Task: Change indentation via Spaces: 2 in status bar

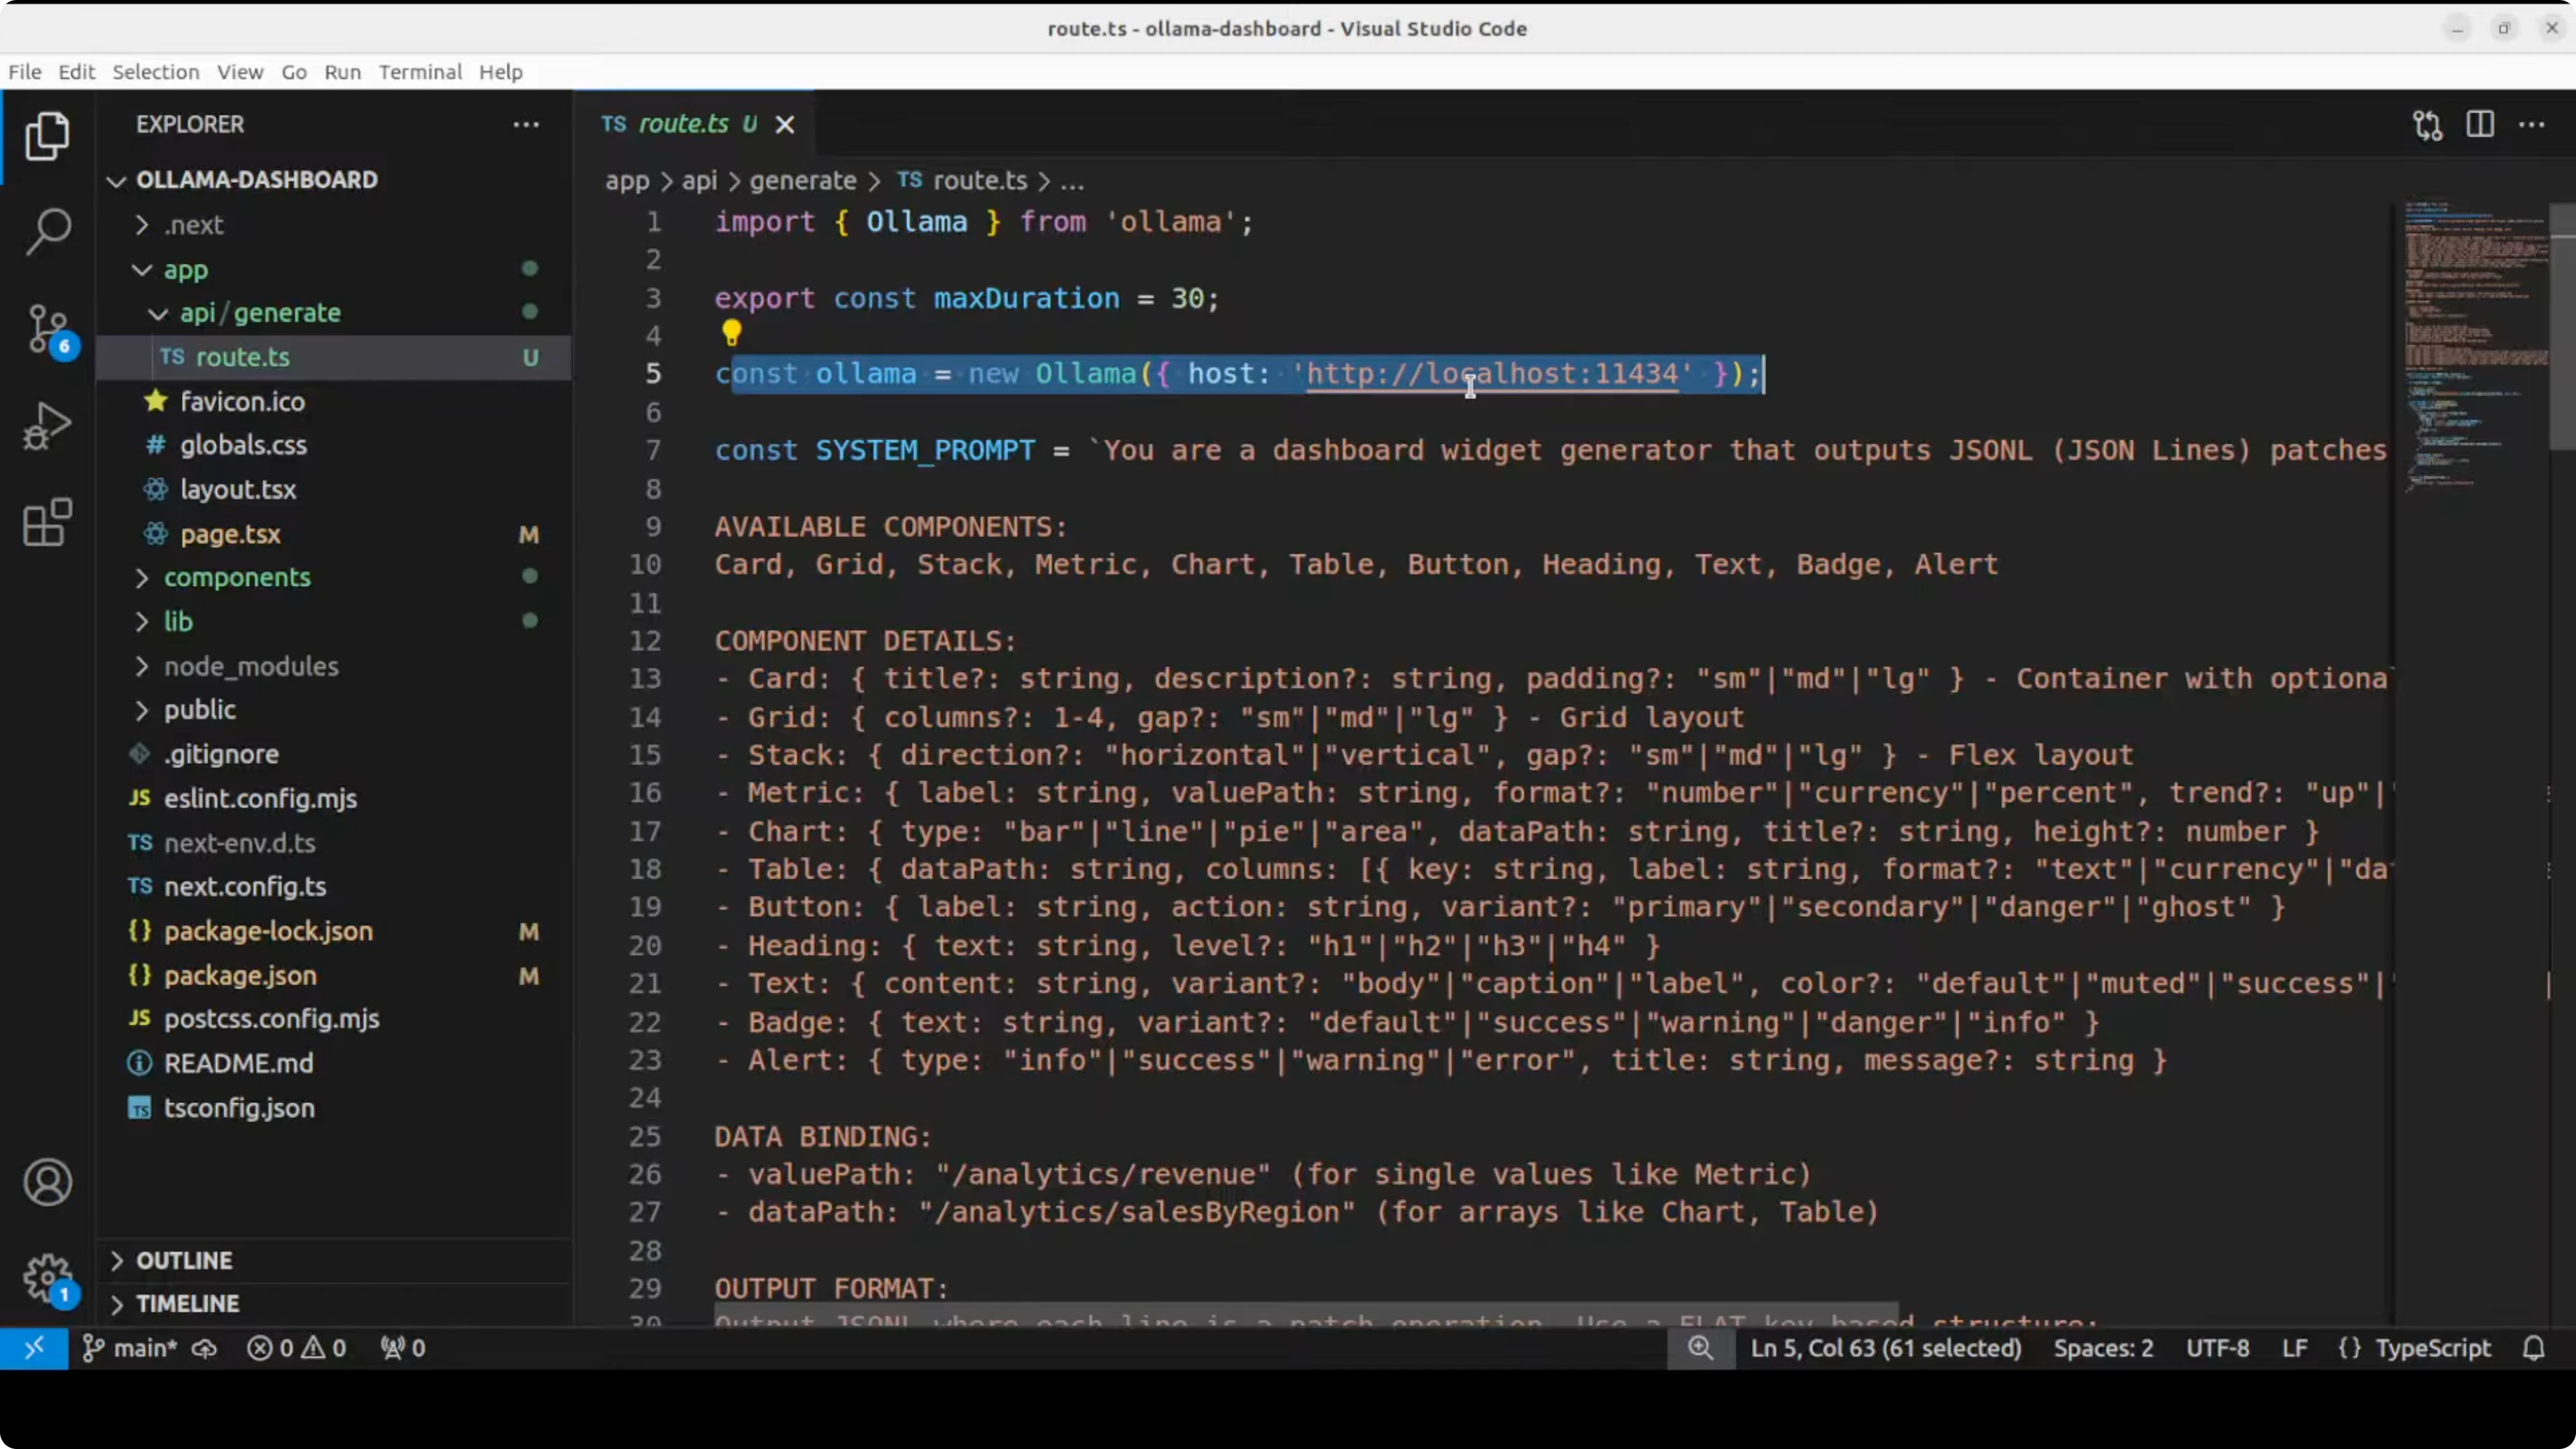Action: pyautogui.click(x=2103, y=1347)
